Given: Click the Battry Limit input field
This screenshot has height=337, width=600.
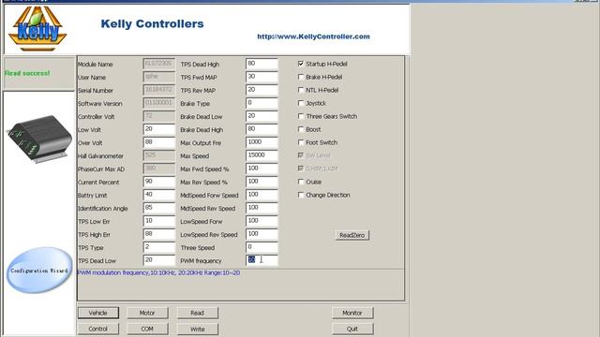Looking at the screenshot, I should click(x=159, y=195).
